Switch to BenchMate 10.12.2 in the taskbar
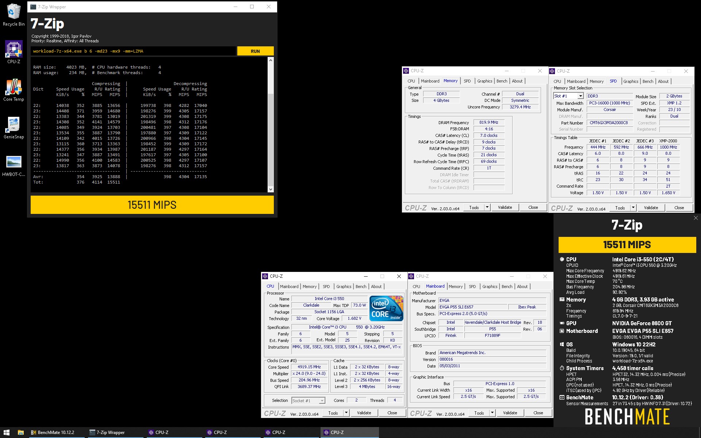701x438 pixels. tap(56, 433)
